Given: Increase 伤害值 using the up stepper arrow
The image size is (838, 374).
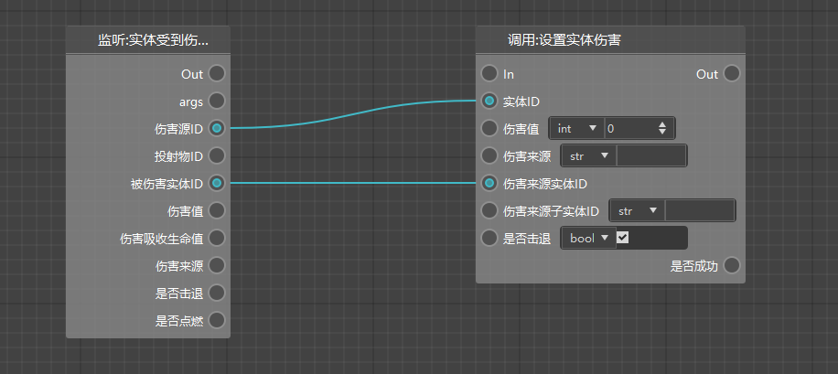Looking at the screenshot, I should (662, 124).
